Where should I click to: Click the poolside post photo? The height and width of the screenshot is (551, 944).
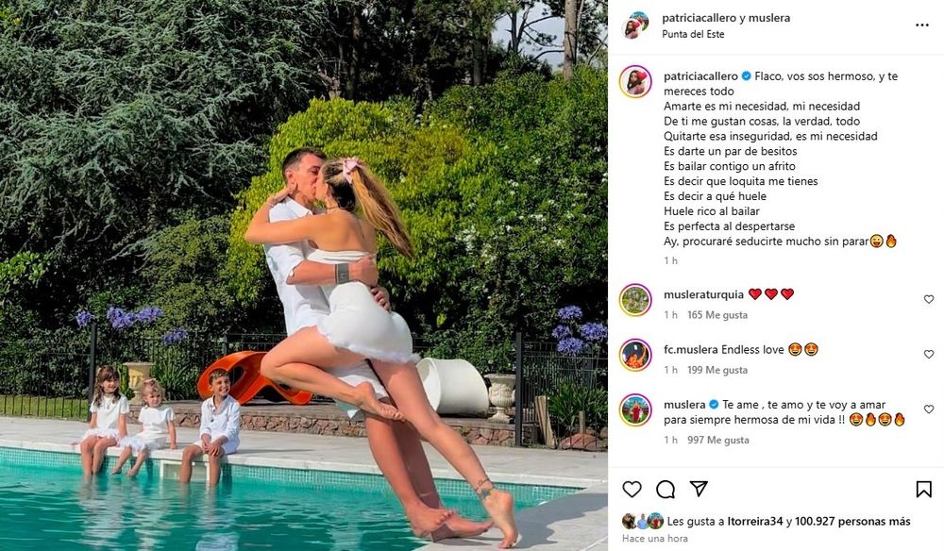tap(303, 275)
